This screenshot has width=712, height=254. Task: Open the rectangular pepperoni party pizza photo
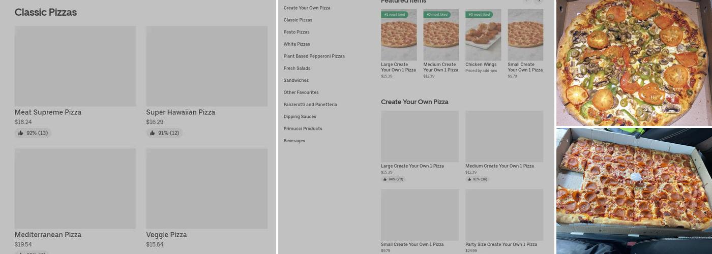(x=634, y=188)
